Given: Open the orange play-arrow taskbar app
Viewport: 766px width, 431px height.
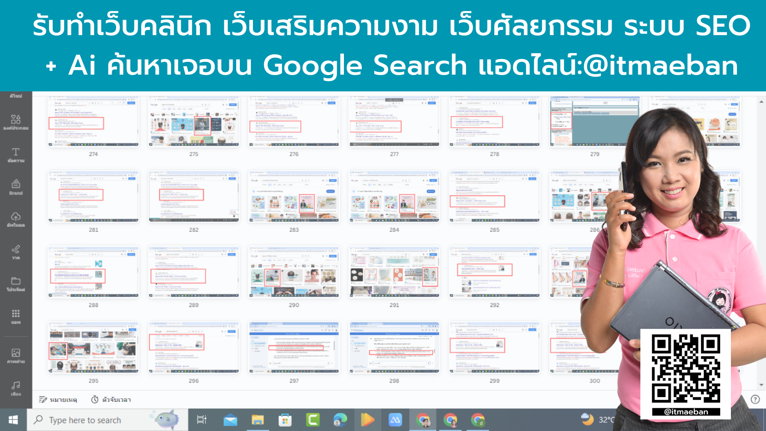Looking at the screenshot, I should coord(367,420).
